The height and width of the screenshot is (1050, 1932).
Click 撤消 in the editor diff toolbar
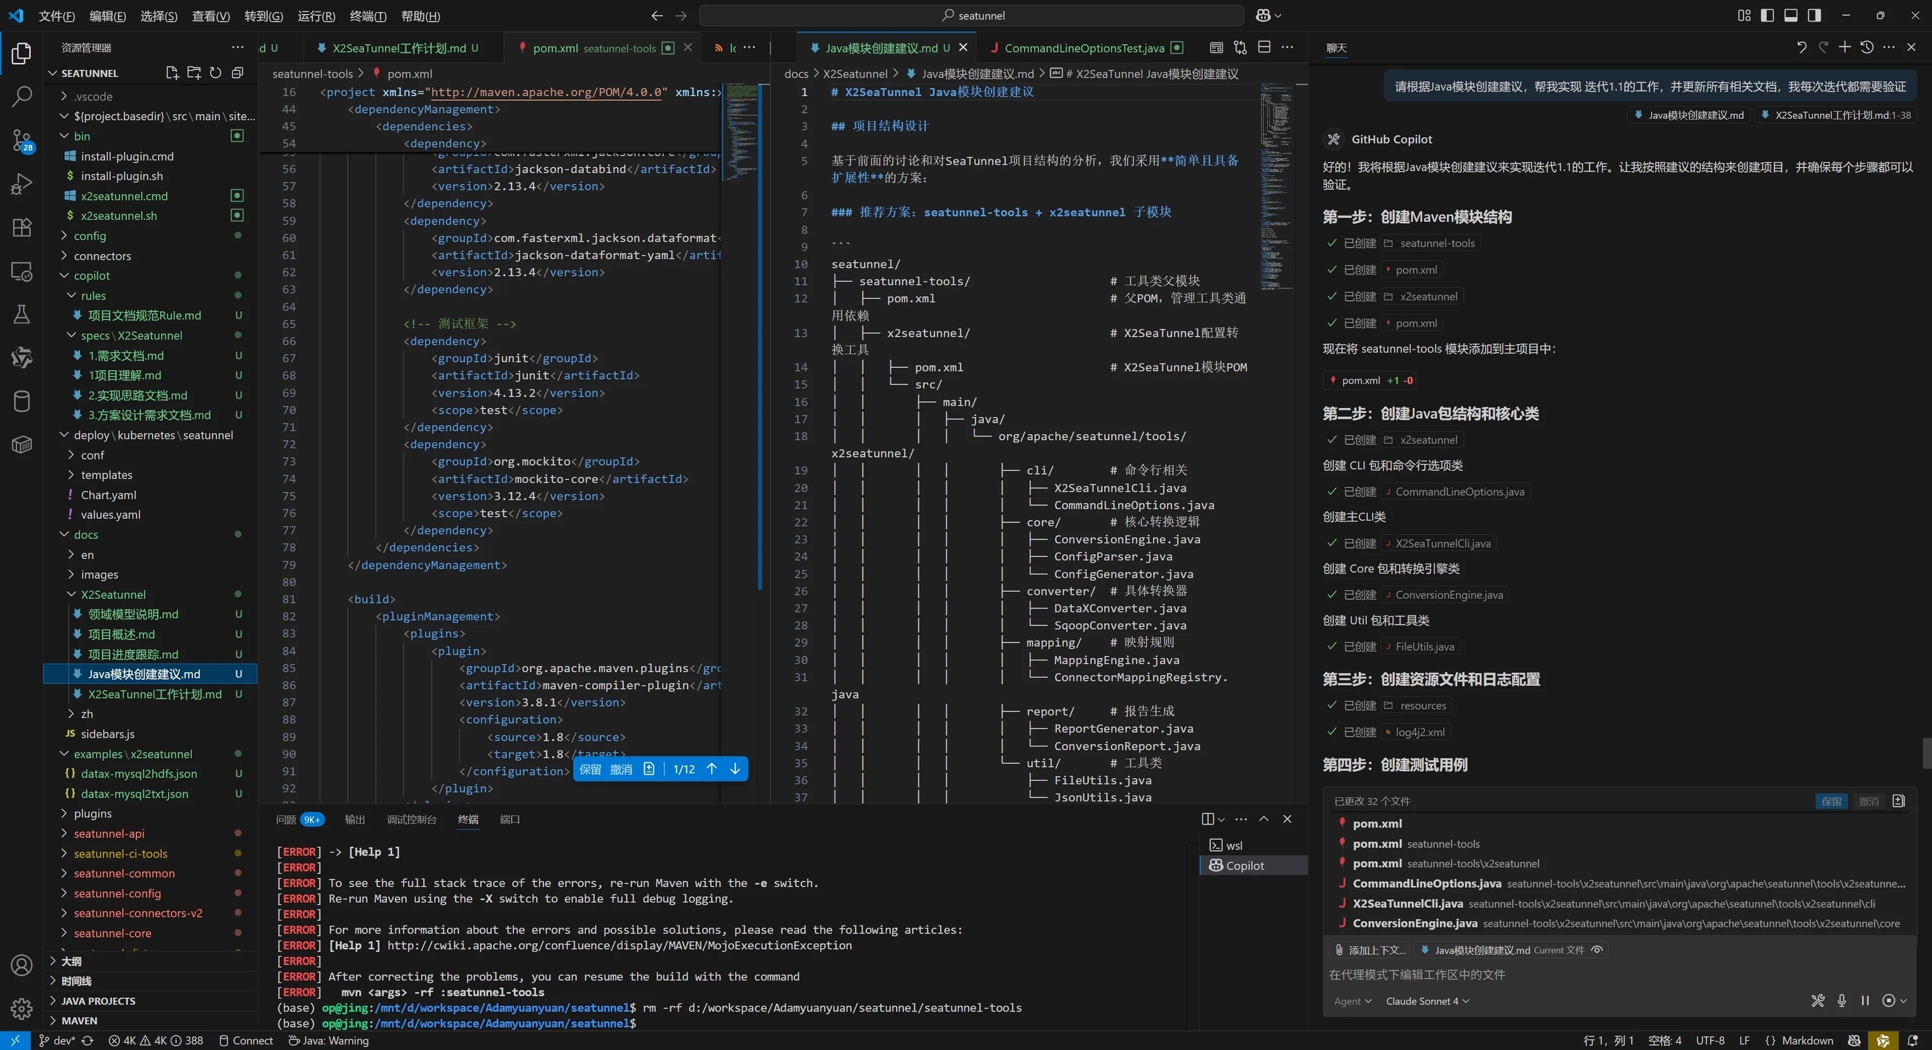(620, 769)
